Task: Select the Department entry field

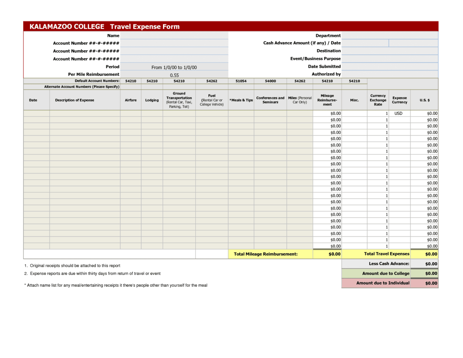Action: (x=390, y=35)
